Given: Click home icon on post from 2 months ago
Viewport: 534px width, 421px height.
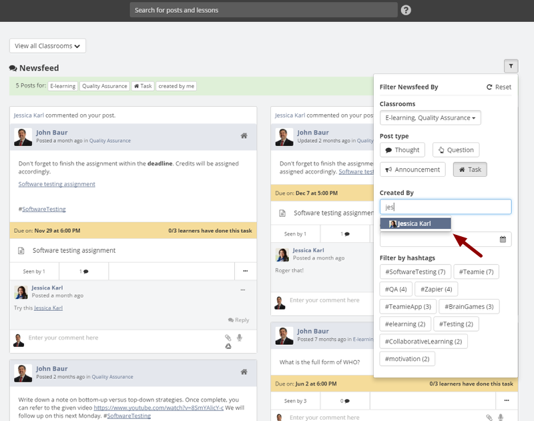Looking at the screenshot, I should coord(244,372).
